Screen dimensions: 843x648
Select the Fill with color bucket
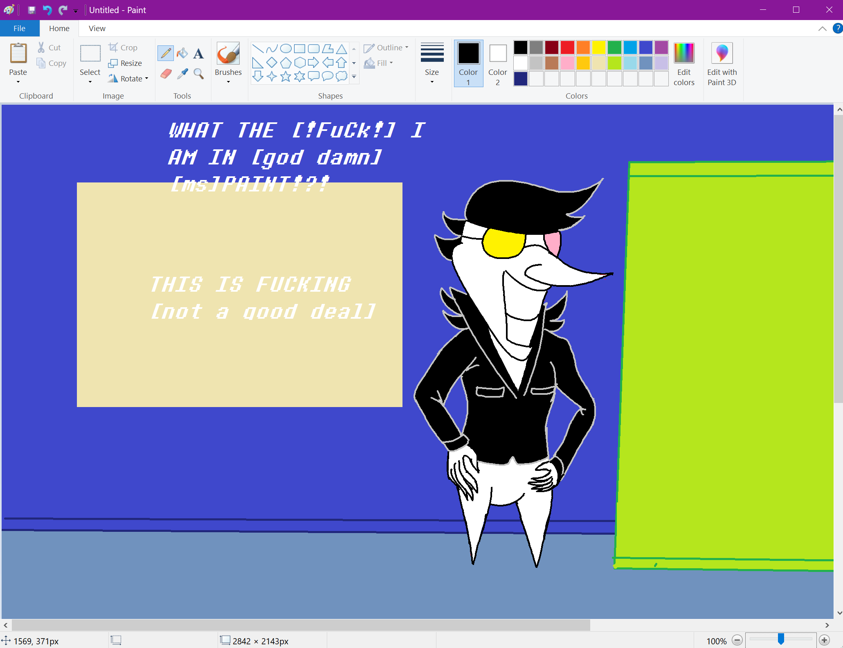point(182,53)
